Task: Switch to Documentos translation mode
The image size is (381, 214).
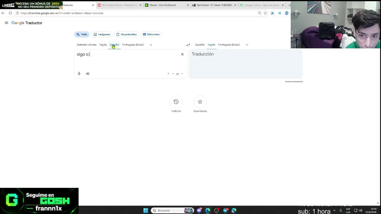Action: click(126, 34)
